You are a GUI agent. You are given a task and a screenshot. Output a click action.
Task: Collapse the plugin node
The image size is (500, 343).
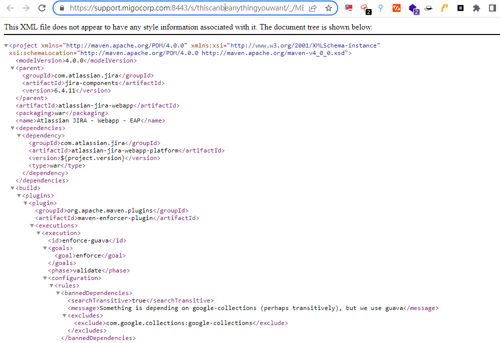[25, 203]
